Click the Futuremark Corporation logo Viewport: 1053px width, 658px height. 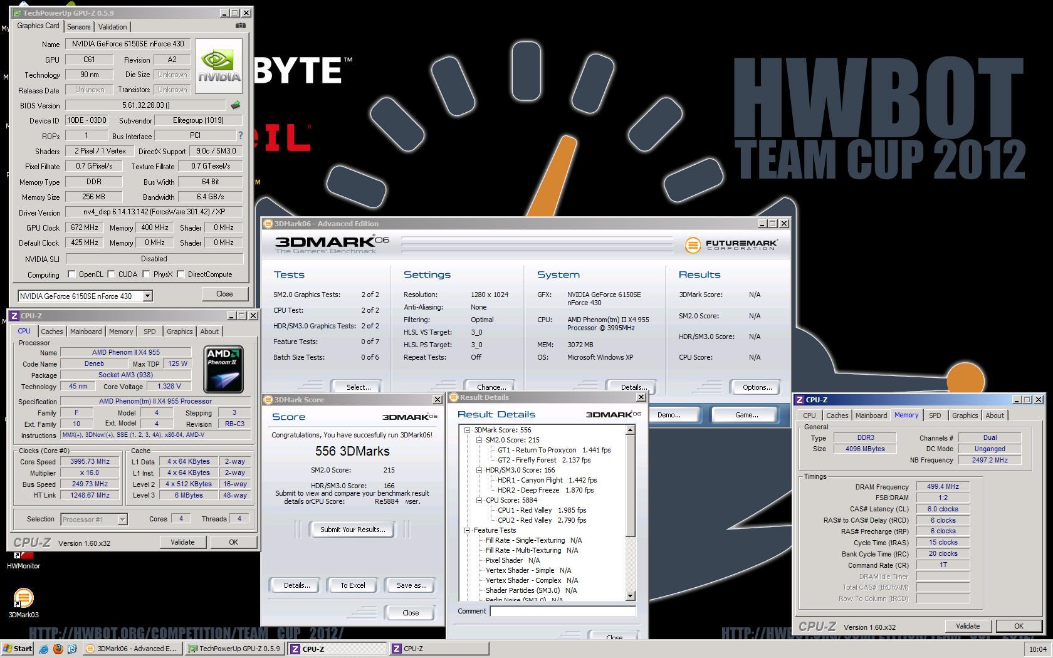tap(731, 245)
